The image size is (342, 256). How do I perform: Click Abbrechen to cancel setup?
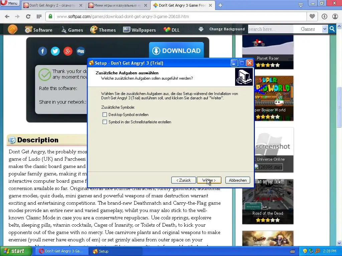click(238, 180)
